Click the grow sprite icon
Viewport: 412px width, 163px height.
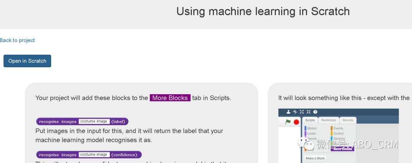coord(302,112)
